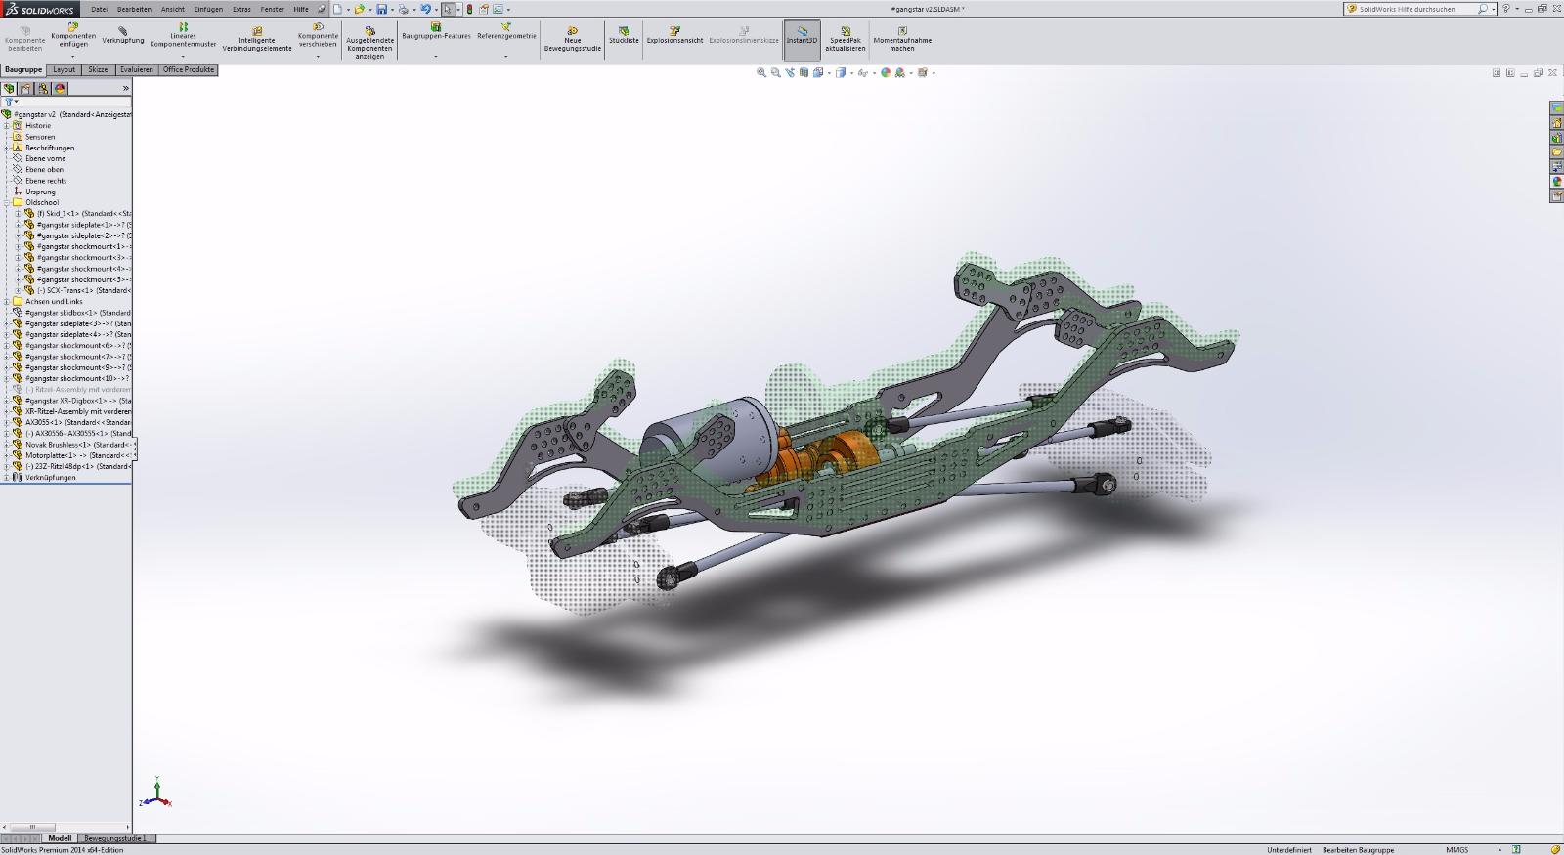
Task: Open DisplayManager panel tab
Action: (x=60, y=88)
